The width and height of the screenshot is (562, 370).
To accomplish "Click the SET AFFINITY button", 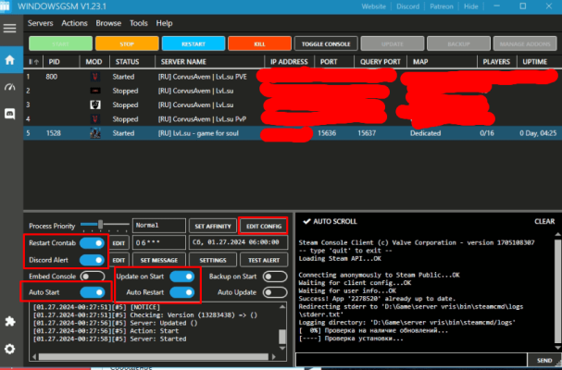I will point(213,227).
